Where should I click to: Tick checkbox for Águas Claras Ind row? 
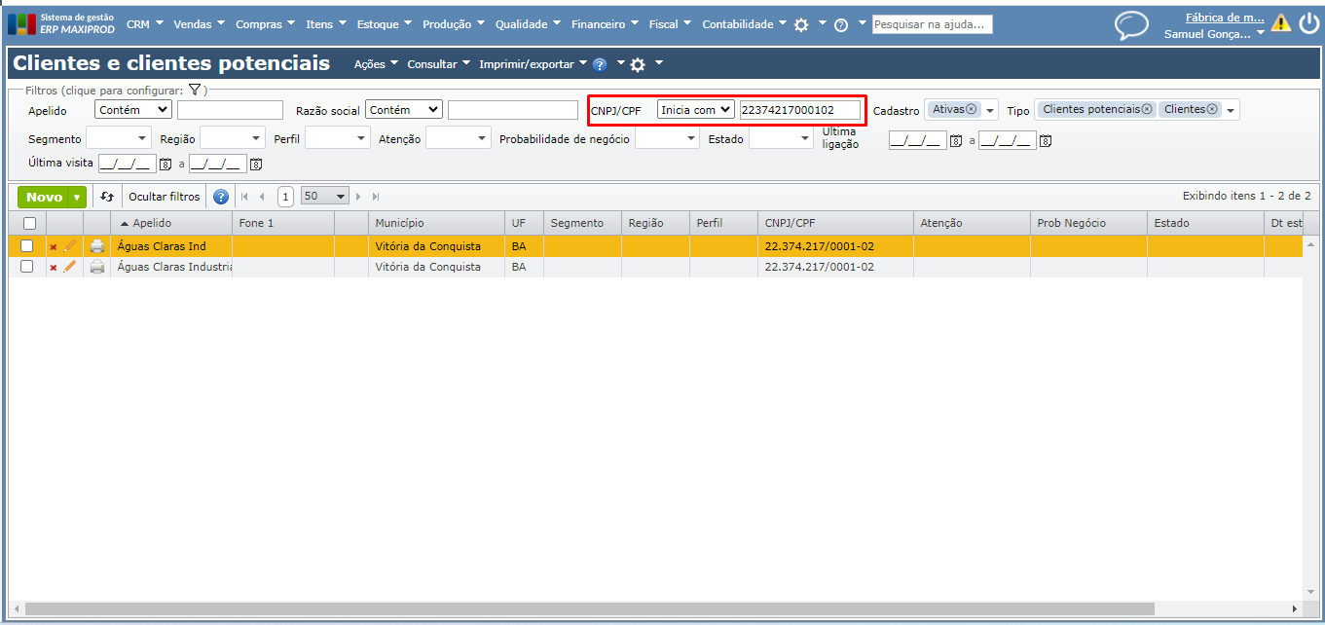27,245
